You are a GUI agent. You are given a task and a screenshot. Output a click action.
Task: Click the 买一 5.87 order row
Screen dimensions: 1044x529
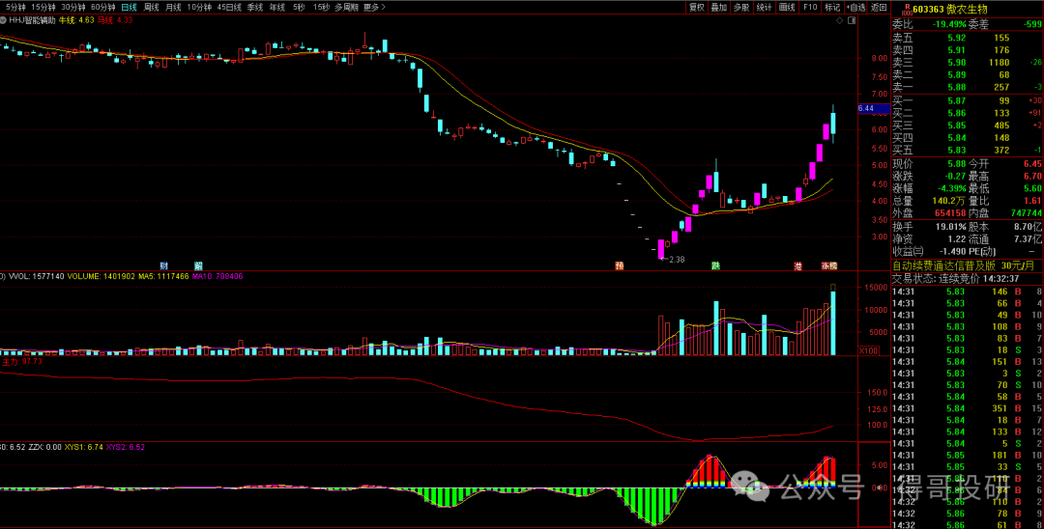coord(968,100)
